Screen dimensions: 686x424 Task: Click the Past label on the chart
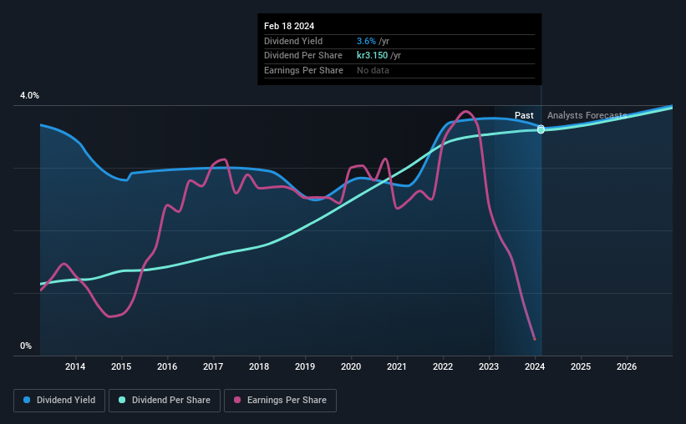pyautogui.click(x=524, y=115)
